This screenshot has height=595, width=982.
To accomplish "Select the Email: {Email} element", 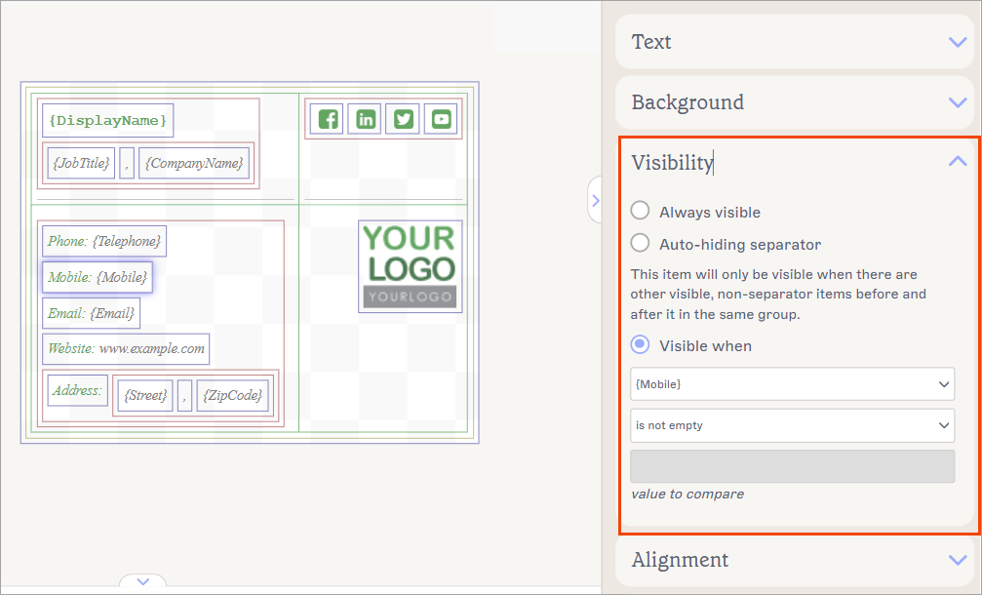I will [x=91, y=313].
